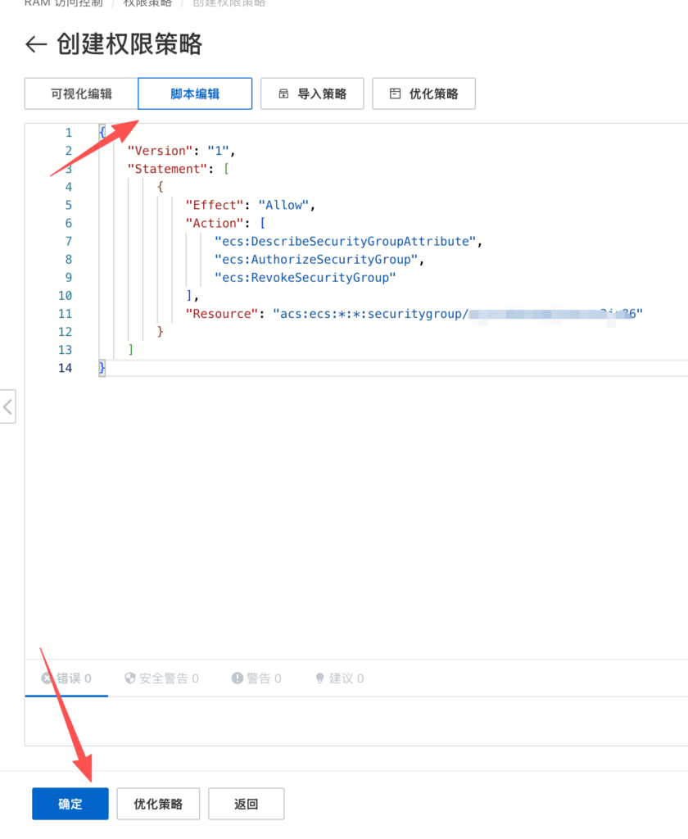688x839 pixels.
Task: Click the 导入策略 import icon
Action: click(x=284, y=94)
